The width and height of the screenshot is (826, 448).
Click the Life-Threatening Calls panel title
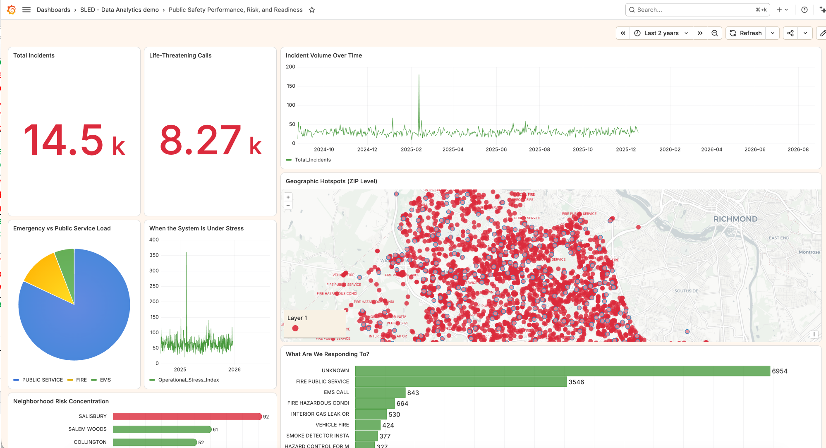(180, 55)
